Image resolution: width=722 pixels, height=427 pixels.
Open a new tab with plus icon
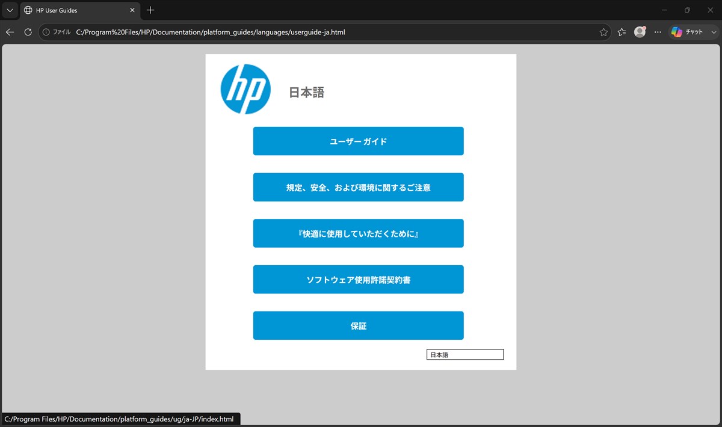150,10
